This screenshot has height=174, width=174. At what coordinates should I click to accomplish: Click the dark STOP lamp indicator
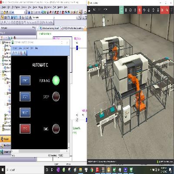[56, 97]
